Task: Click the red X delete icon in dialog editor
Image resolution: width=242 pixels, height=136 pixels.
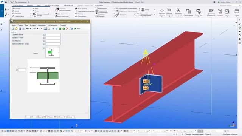Action: (x=67, y=29)
